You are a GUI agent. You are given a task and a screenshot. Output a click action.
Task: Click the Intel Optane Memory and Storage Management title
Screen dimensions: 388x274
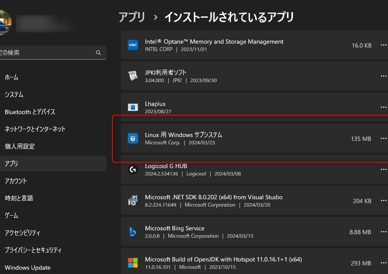pyautogui.click(x=214, y=41)
